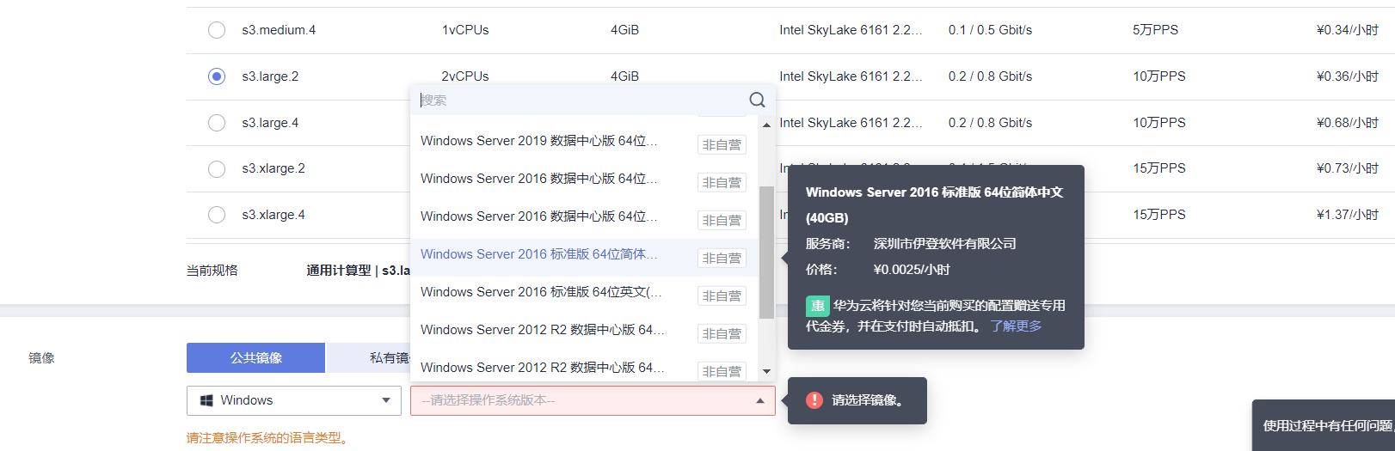
Task: Open the Windows OS type dropdown
Action: (294, 400)
